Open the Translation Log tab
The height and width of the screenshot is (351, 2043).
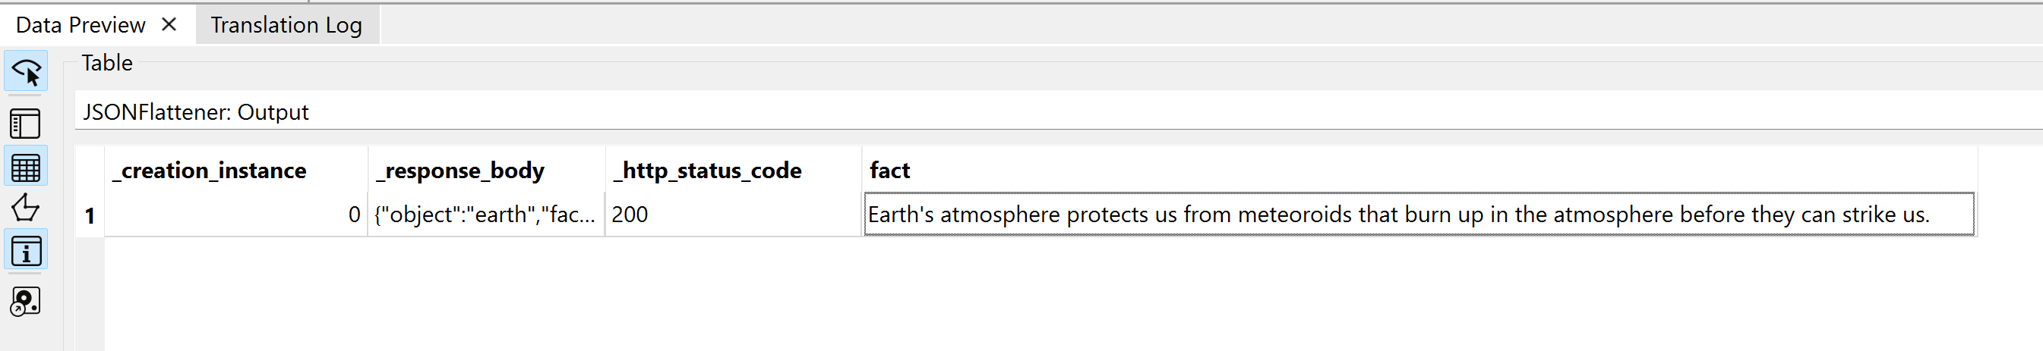click(286, 25)
